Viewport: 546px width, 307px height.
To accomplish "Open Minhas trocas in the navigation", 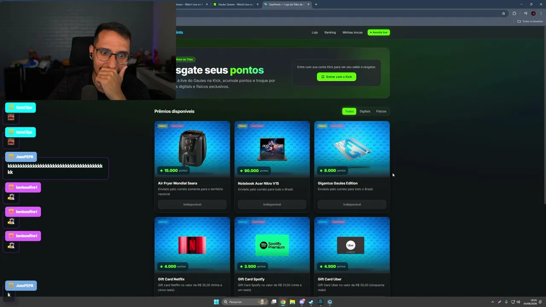I will 352,32.
